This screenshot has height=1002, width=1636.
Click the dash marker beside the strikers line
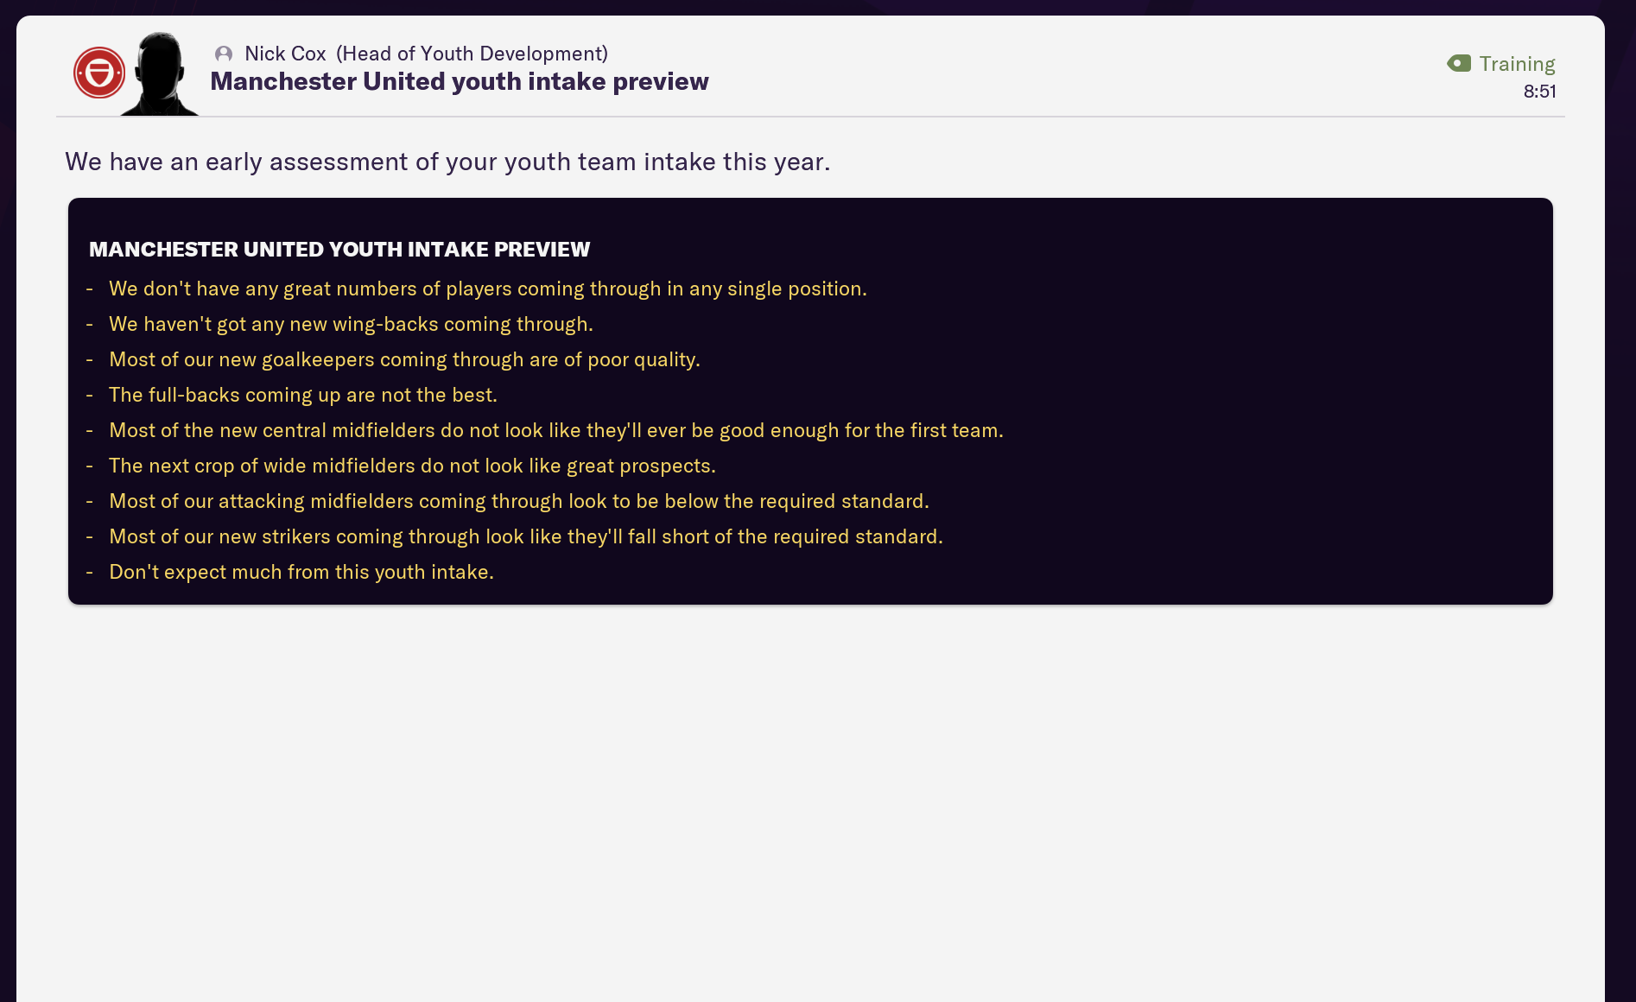[x=90, y=536]
